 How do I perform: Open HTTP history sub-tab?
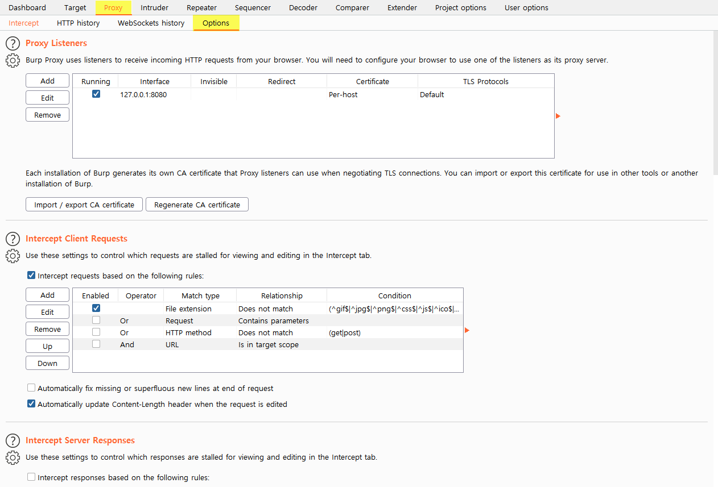(x=79, y=23)
